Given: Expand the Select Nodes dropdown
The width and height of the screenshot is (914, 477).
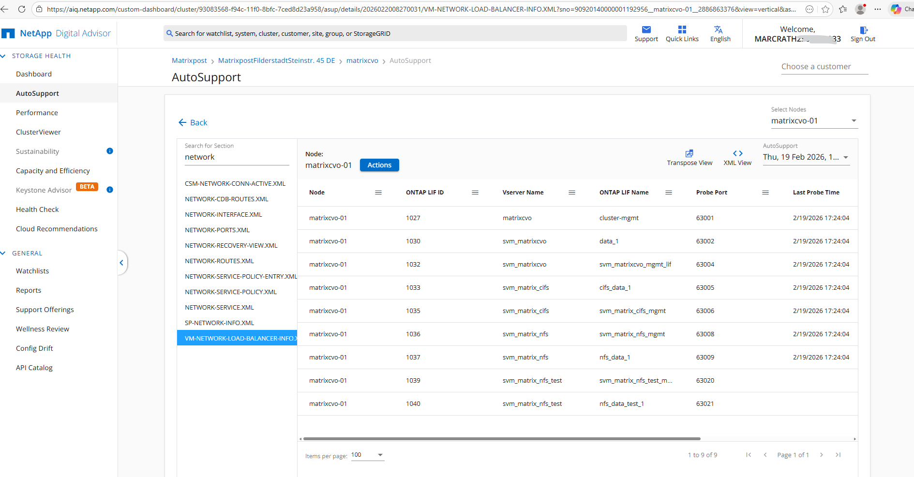Looking at the screenshot, I should 854,121.
